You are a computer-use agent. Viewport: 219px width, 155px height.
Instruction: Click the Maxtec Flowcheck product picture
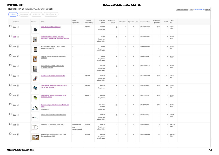point(35,118)
